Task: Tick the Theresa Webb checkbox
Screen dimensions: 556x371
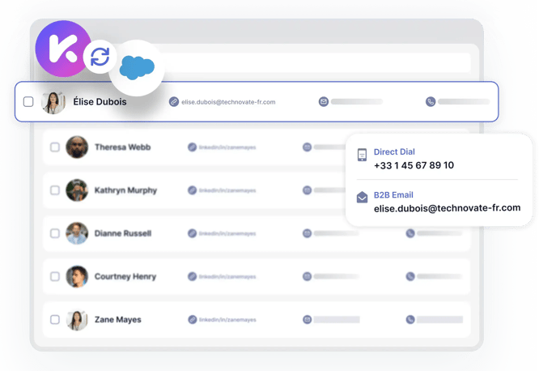Action: click(54, 147)
